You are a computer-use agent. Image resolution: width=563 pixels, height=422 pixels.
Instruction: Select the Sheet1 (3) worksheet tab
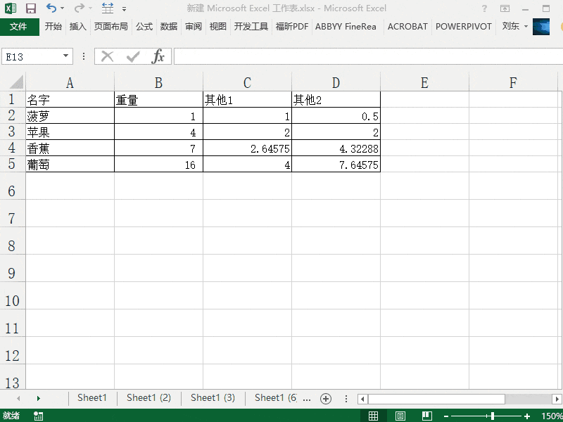pyautogui.click(x=213, y=398)
